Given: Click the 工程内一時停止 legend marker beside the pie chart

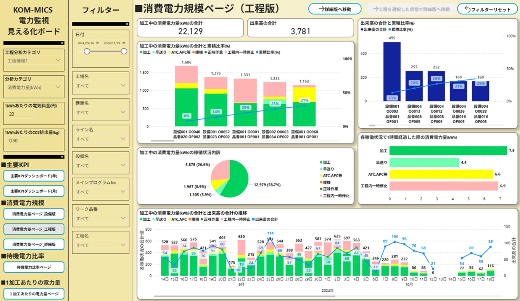Looking at the screenshot, I should [x=321, y=196].
